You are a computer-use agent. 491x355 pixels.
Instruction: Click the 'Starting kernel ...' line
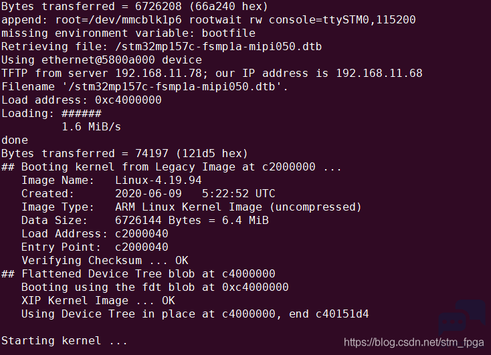(x=64, y=340)
